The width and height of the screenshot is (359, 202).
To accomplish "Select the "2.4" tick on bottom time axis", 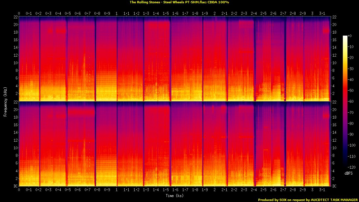I will (254, 190).
